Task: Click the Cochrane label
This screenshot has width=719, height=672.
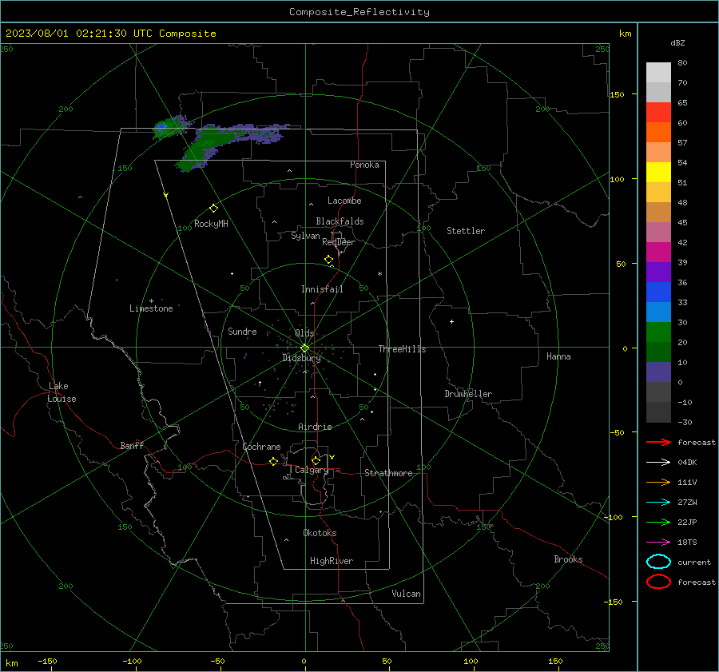Action: tap(261, 447)
